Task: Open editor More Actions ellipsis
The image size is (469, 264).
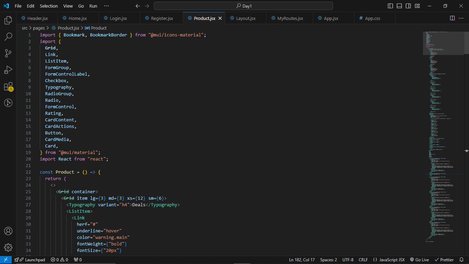Action: (x=462, y=18)
